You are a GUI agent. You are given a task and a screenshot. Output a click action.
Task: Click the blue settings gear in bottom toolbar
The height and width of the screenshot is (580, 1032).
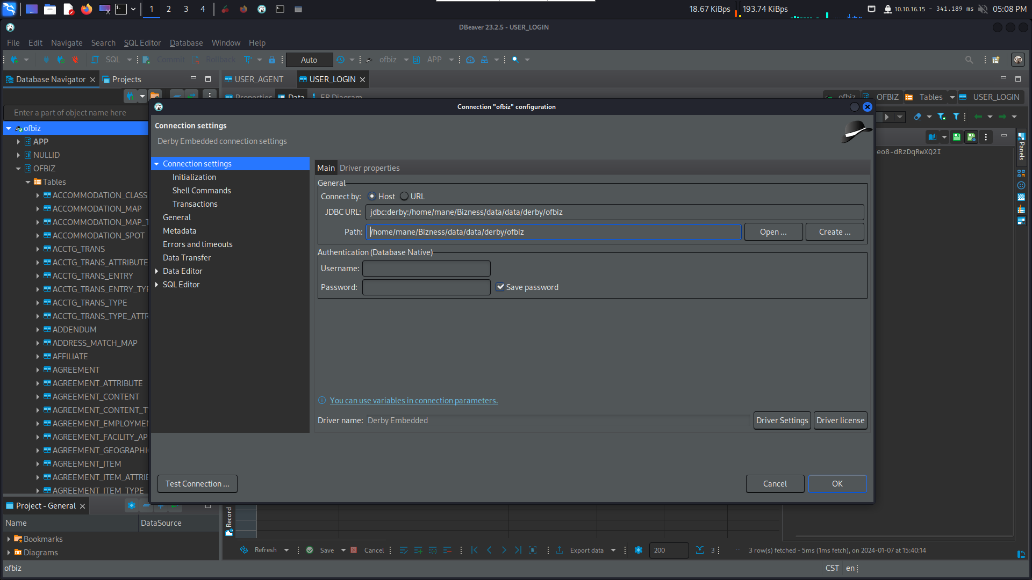pyautogui.click(x=639, y=550)
